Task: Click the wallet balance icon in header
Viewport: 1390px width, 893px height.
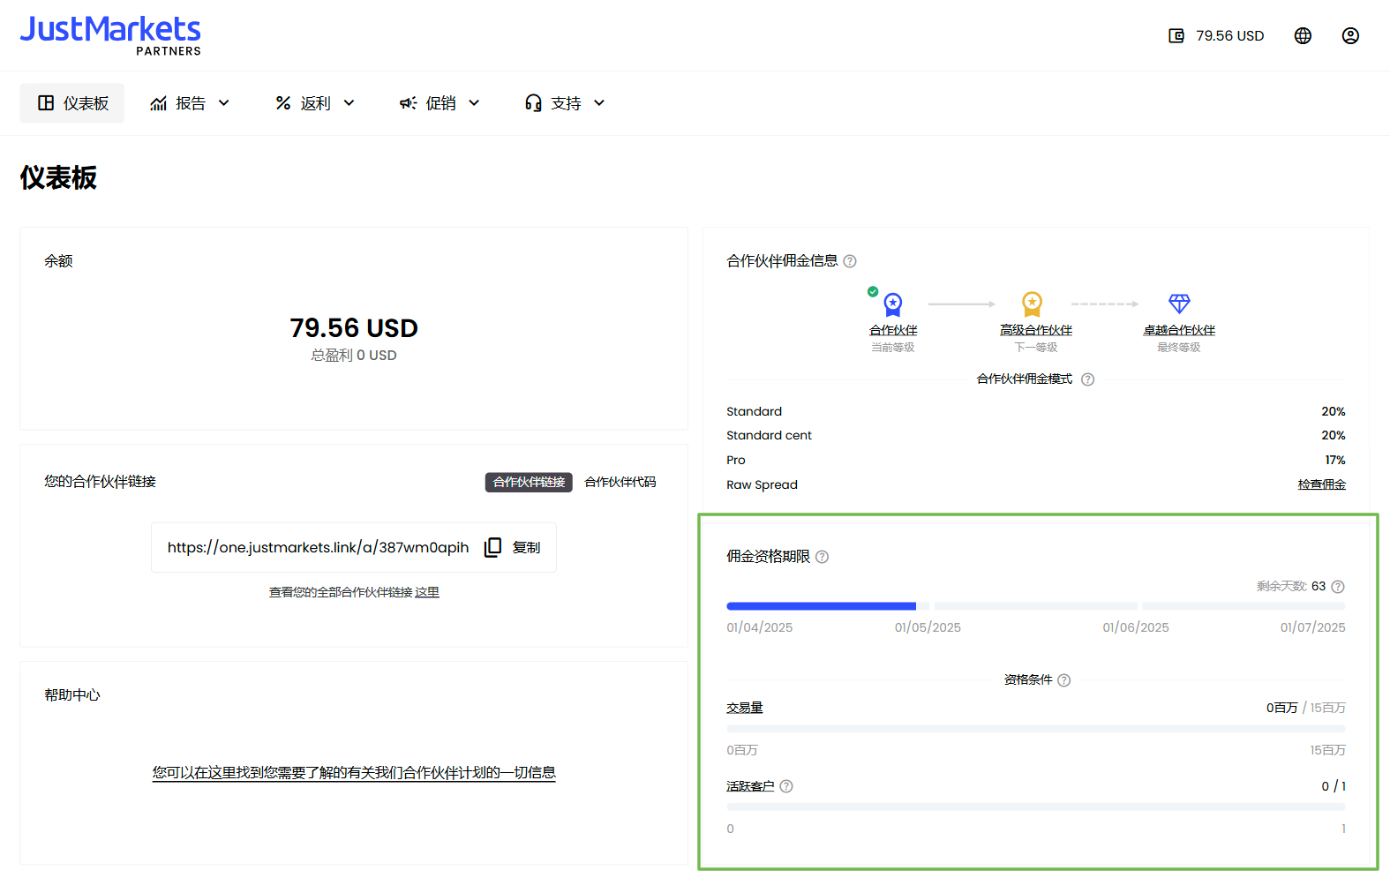Action: point(1176,36)
